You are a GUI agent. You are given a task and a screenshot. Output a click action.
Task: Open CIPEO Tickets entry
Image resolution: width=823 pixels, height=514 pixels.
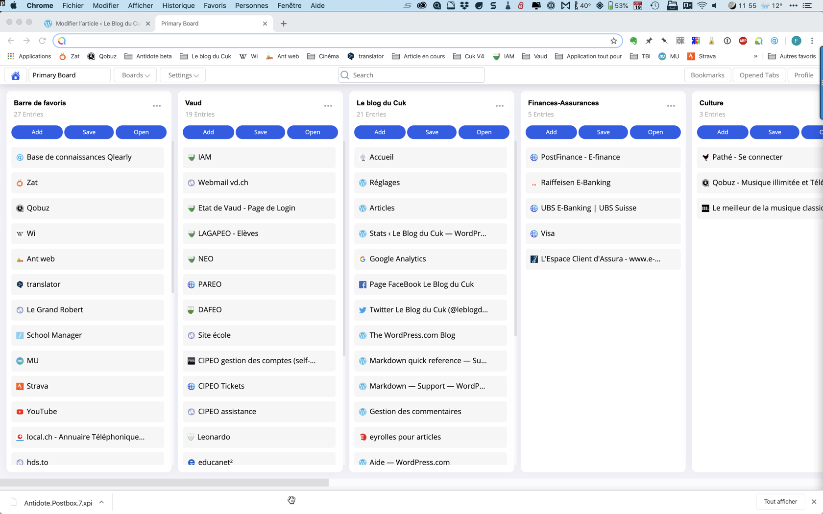point(259,386)
